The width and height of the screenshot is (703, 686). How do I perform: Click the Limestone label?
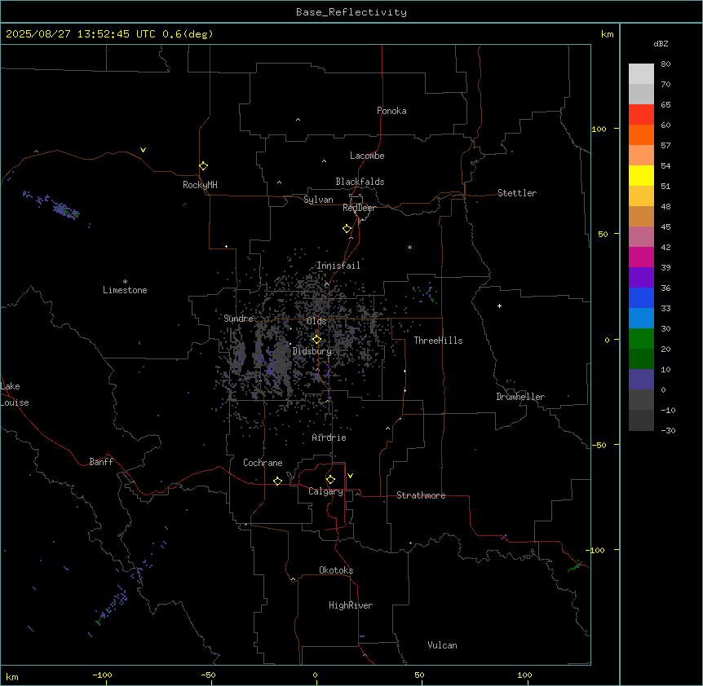pyautogui.click(x=125, y=290)
